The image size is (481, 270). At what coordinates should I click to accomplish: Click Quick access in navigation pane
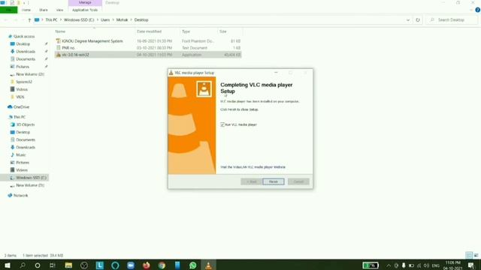24,37
